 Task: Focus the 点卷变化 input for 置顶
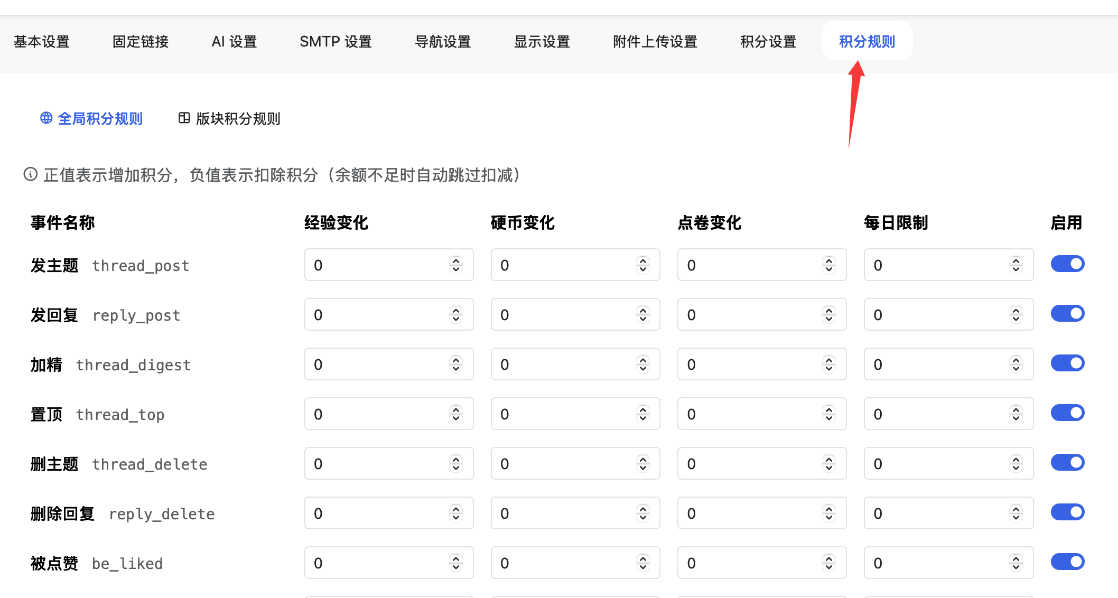click(762, 414)
